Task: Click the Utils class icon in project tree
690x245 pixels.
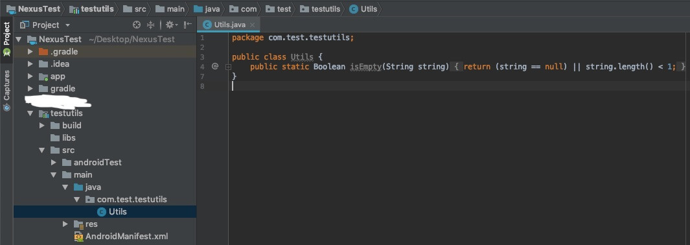Action: [102, 211]
